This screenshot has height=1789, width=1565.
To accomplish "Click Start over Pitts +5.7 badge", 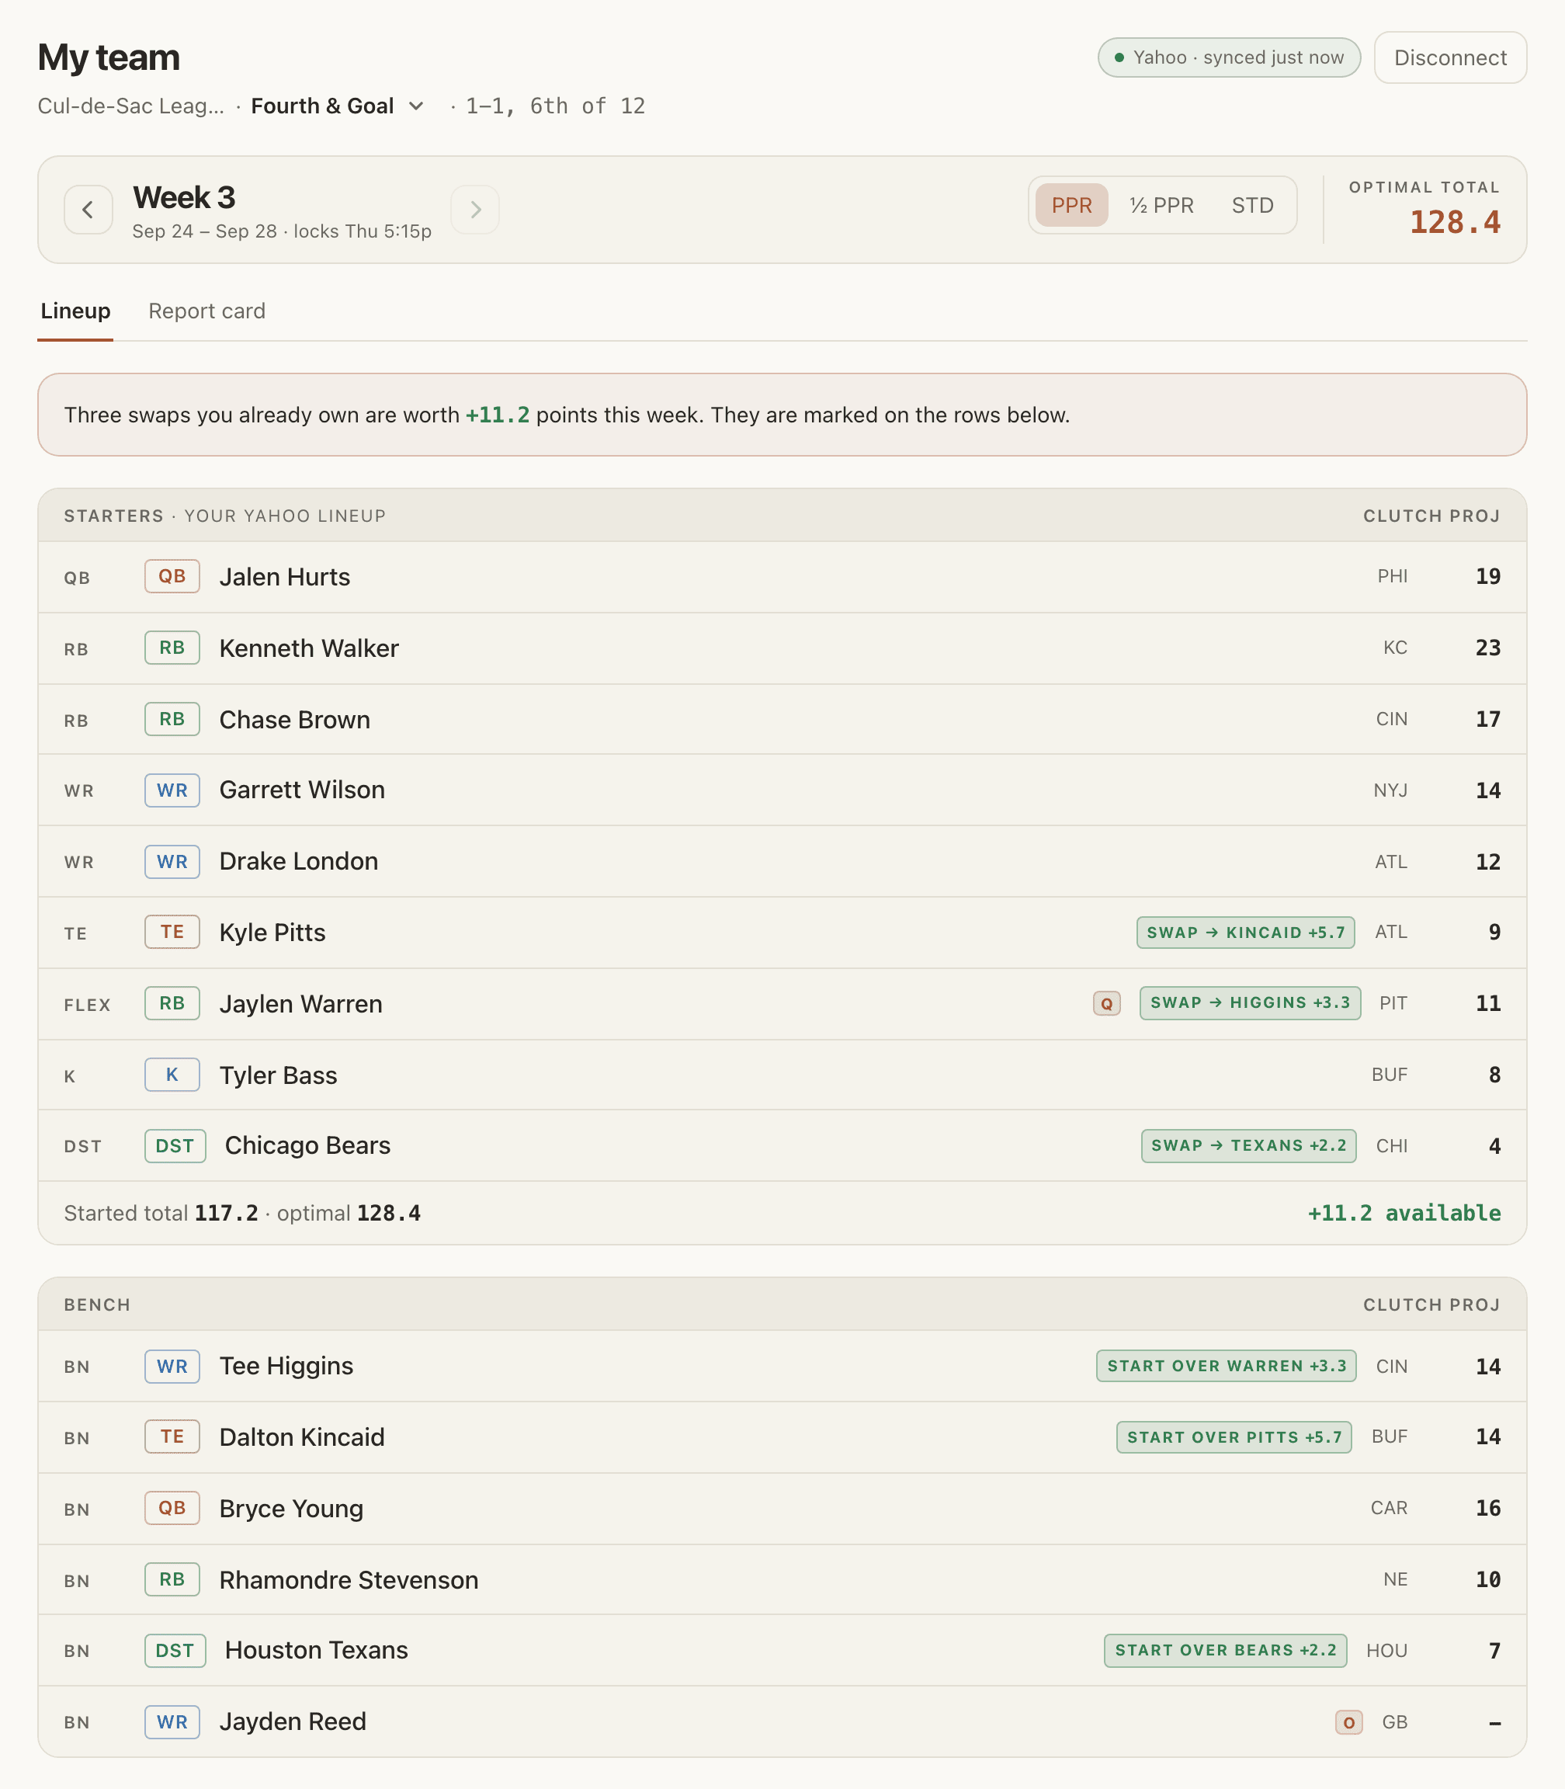I will [1234, 1437].
